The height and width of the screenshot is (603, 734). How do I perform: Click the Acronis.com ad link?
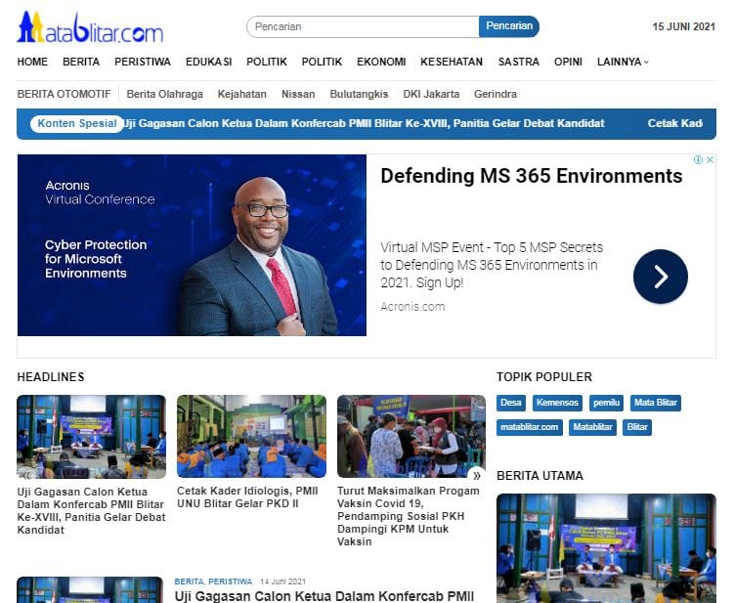coord(412,307)
